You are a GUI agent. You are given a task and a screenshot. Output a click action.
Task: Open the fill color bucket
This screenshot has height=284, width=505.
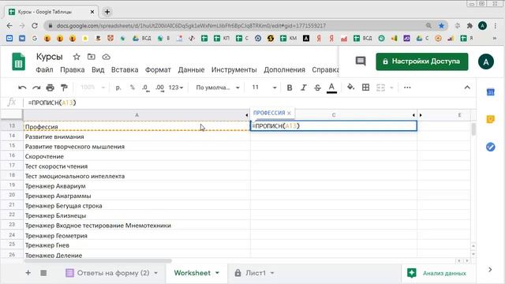tap(350, 88)
